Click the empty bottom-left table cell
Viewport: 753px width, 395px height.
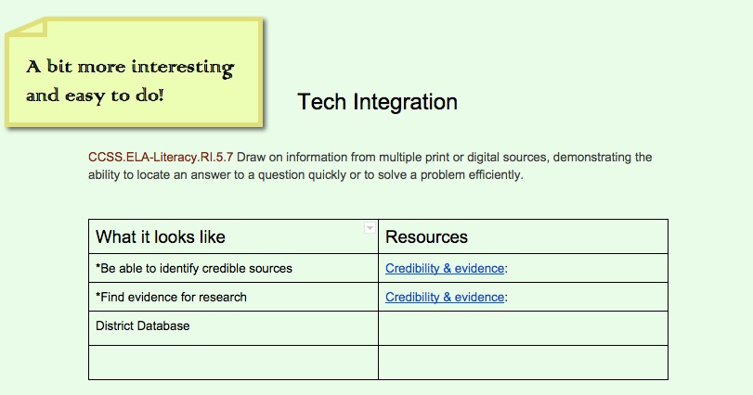coord(233,363)
